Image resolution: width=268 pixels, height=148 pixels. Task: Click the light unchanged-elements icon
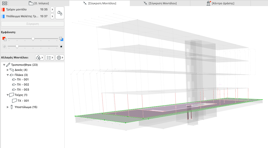pyautogui.click(x=5, y=47)
